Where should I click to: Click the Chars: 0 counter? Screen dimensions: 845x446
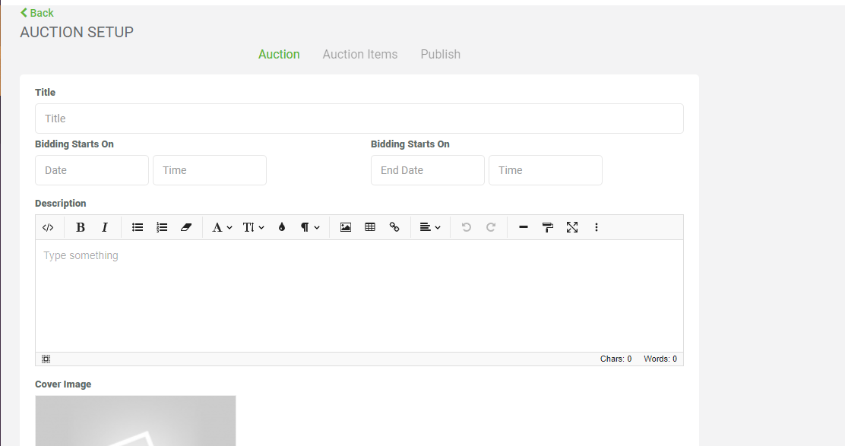tap(616, 359)
